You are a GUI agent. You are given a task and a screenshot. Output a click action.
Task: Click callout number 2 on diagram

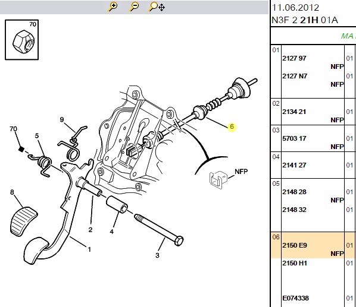(x=90, y=230)
